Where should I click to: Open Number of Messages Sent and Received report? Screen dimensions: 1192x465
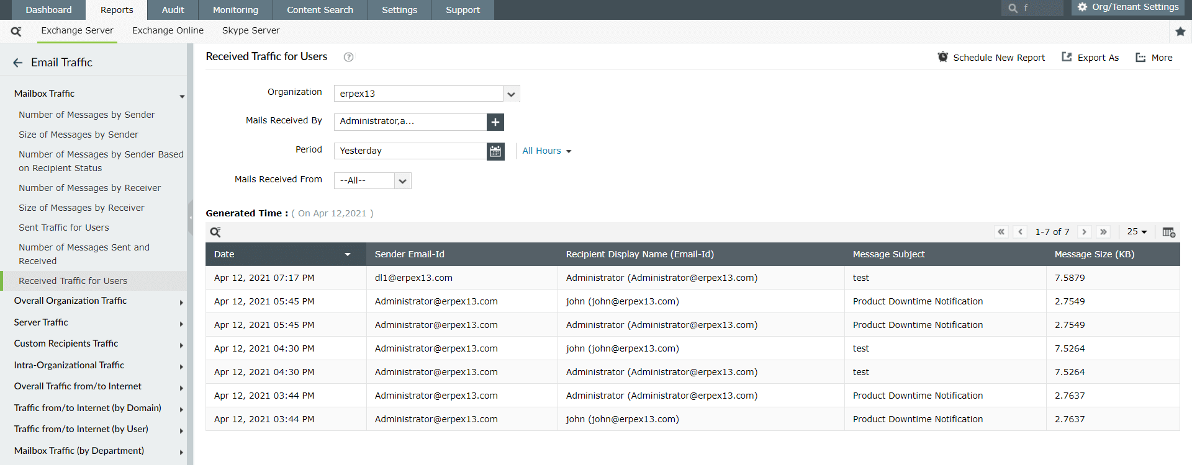tap(84, 254)
